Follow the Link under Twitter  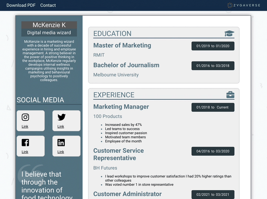point(61,127)
